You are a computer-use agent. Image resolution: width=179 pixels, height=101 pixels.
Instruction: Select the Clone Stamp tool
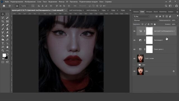click(7, 29)
